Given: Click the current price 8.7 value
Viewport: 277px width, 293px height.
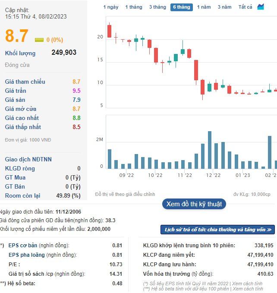Looking at the screenshot, I should tap(17, 36).
